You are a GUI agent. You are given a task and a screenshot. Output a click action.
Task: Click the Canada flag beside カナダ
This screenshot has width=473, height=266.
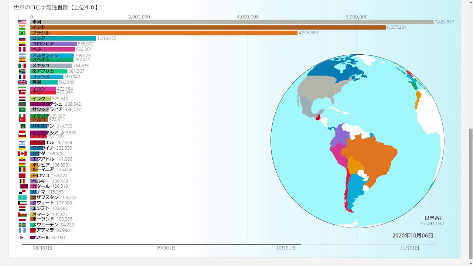(22, 154)
